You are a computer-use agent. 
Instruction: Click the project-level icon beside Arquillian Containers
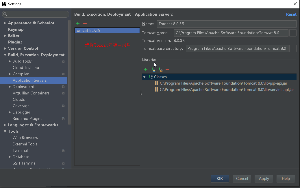coord(63,93)
